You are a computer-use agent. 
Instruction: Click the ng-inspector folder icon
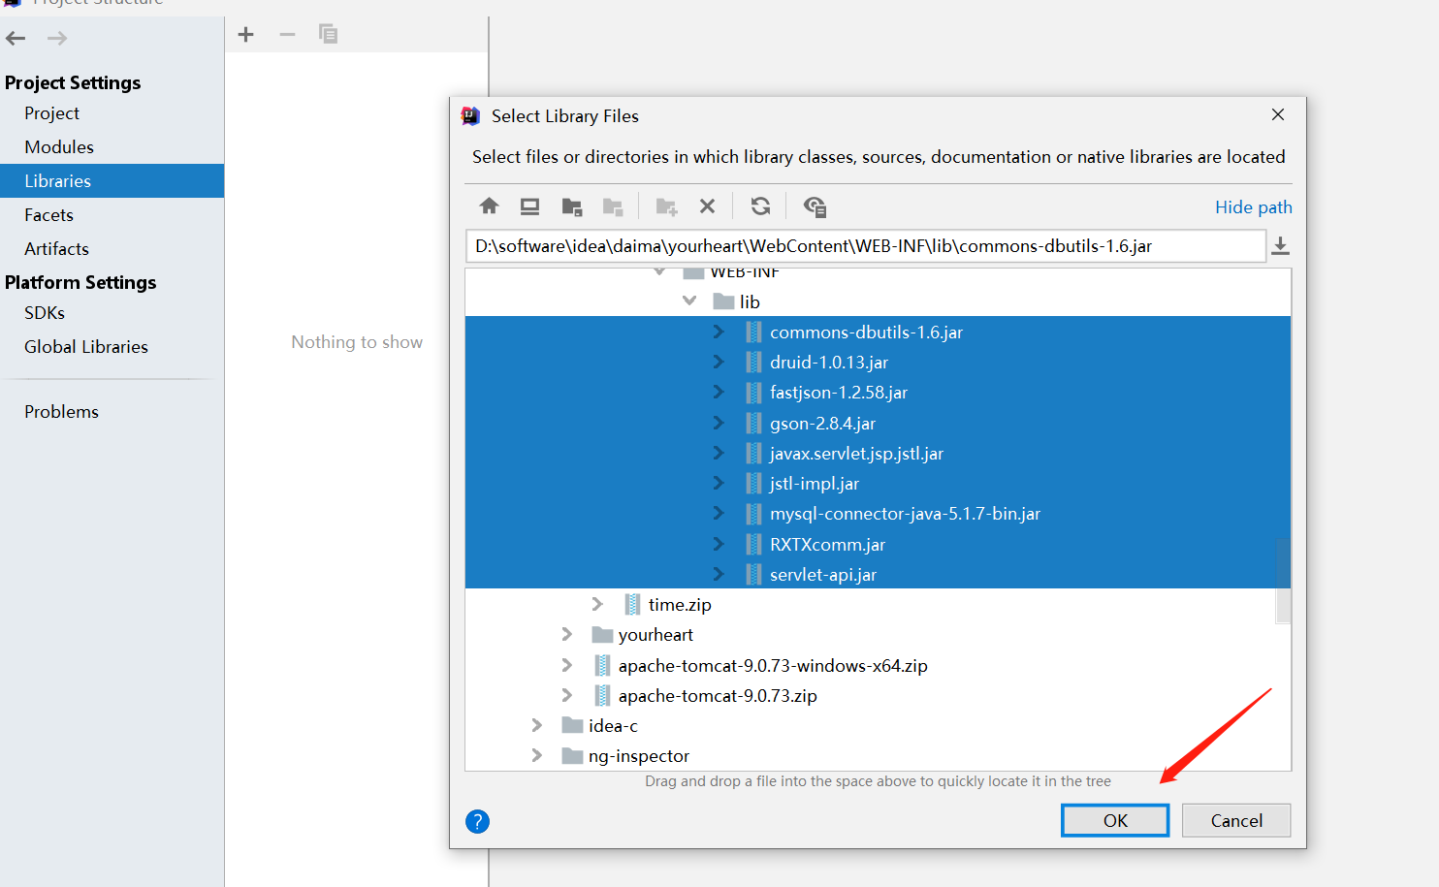[572, 756]
